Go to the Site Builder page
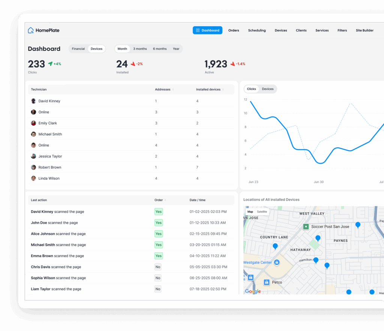The image size is (384, 331). pos(364,30)
